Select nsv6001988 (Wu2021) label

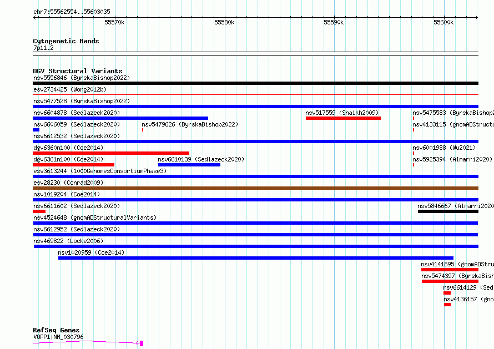(444, 148)
